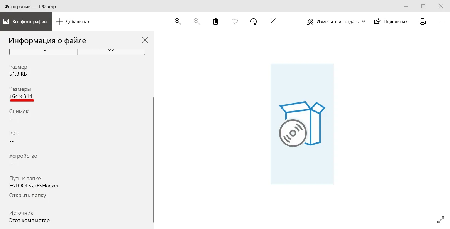The image size is (450, 229).
Task: Add photo to favorites with heart icon
Action: coord(235,22)
